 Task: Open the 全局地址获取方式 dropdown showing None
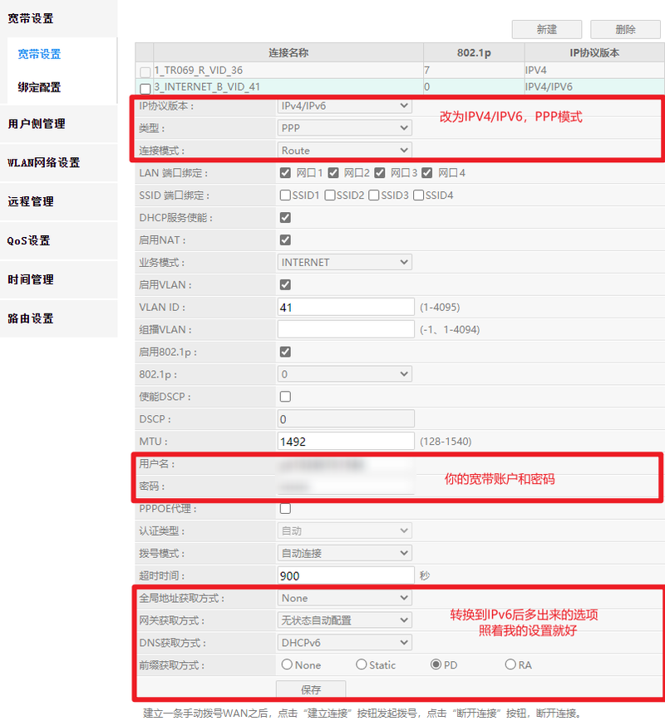tap(344, 597)
